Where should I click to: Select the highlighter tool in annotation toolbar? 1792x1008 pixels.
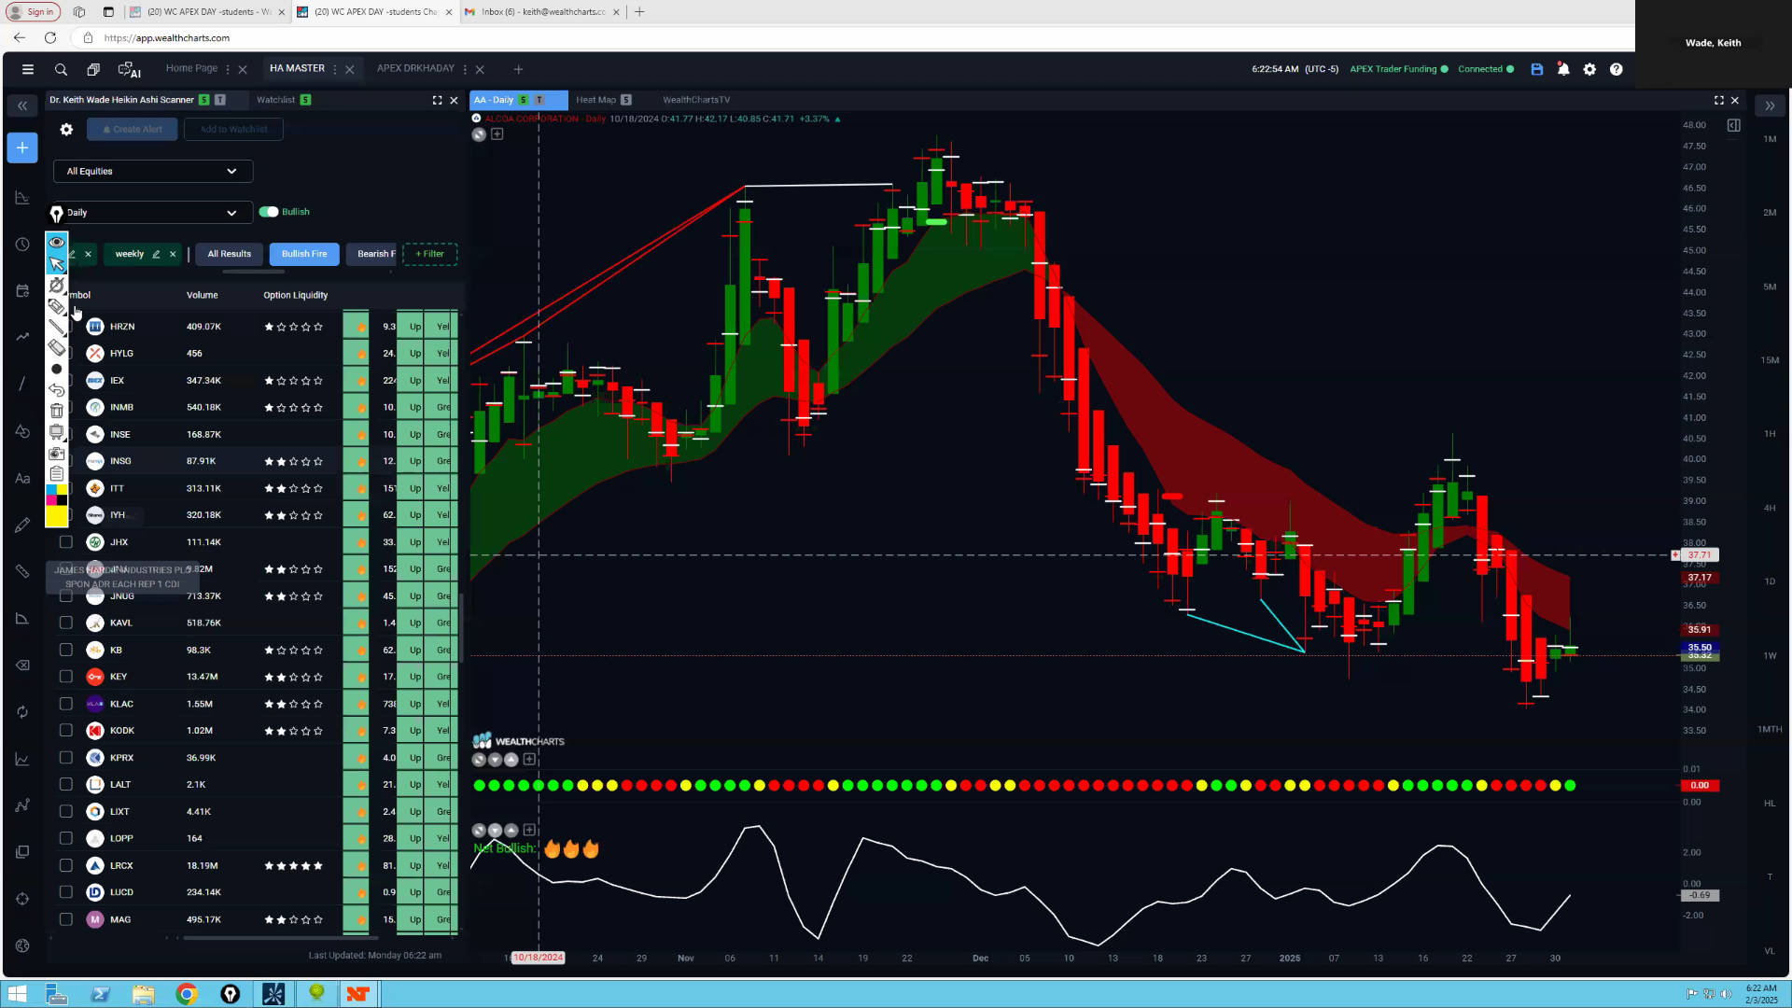[x=57, y=306]
